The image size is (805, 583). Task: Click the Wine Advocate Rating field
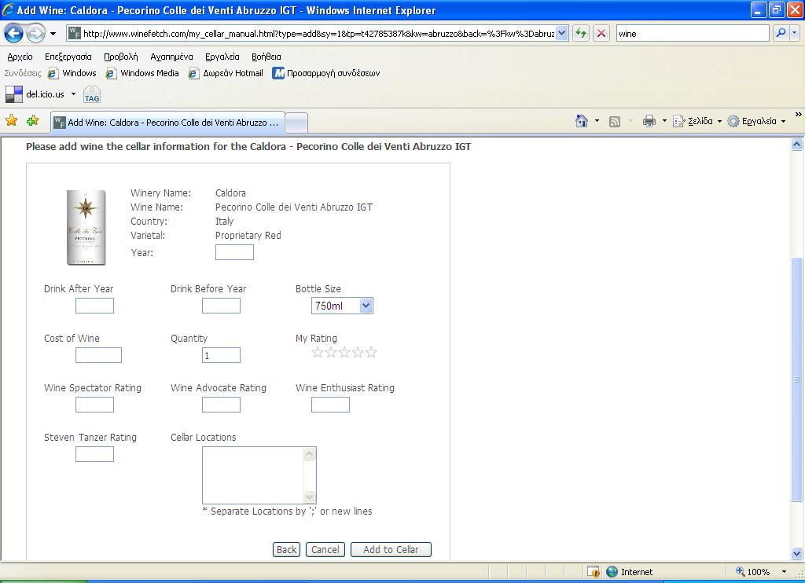[x=221, y=405]
